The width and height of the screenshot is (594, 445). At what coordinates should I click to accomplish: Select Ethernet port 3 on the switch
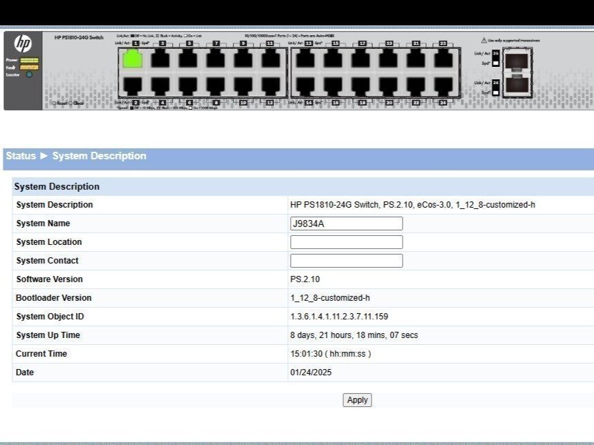160,59
